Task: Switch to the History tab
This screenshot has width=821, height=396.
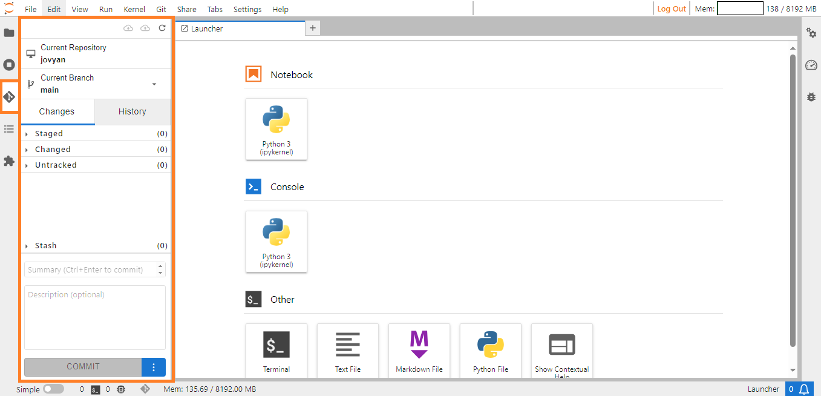Action: (x=132, y=112)
